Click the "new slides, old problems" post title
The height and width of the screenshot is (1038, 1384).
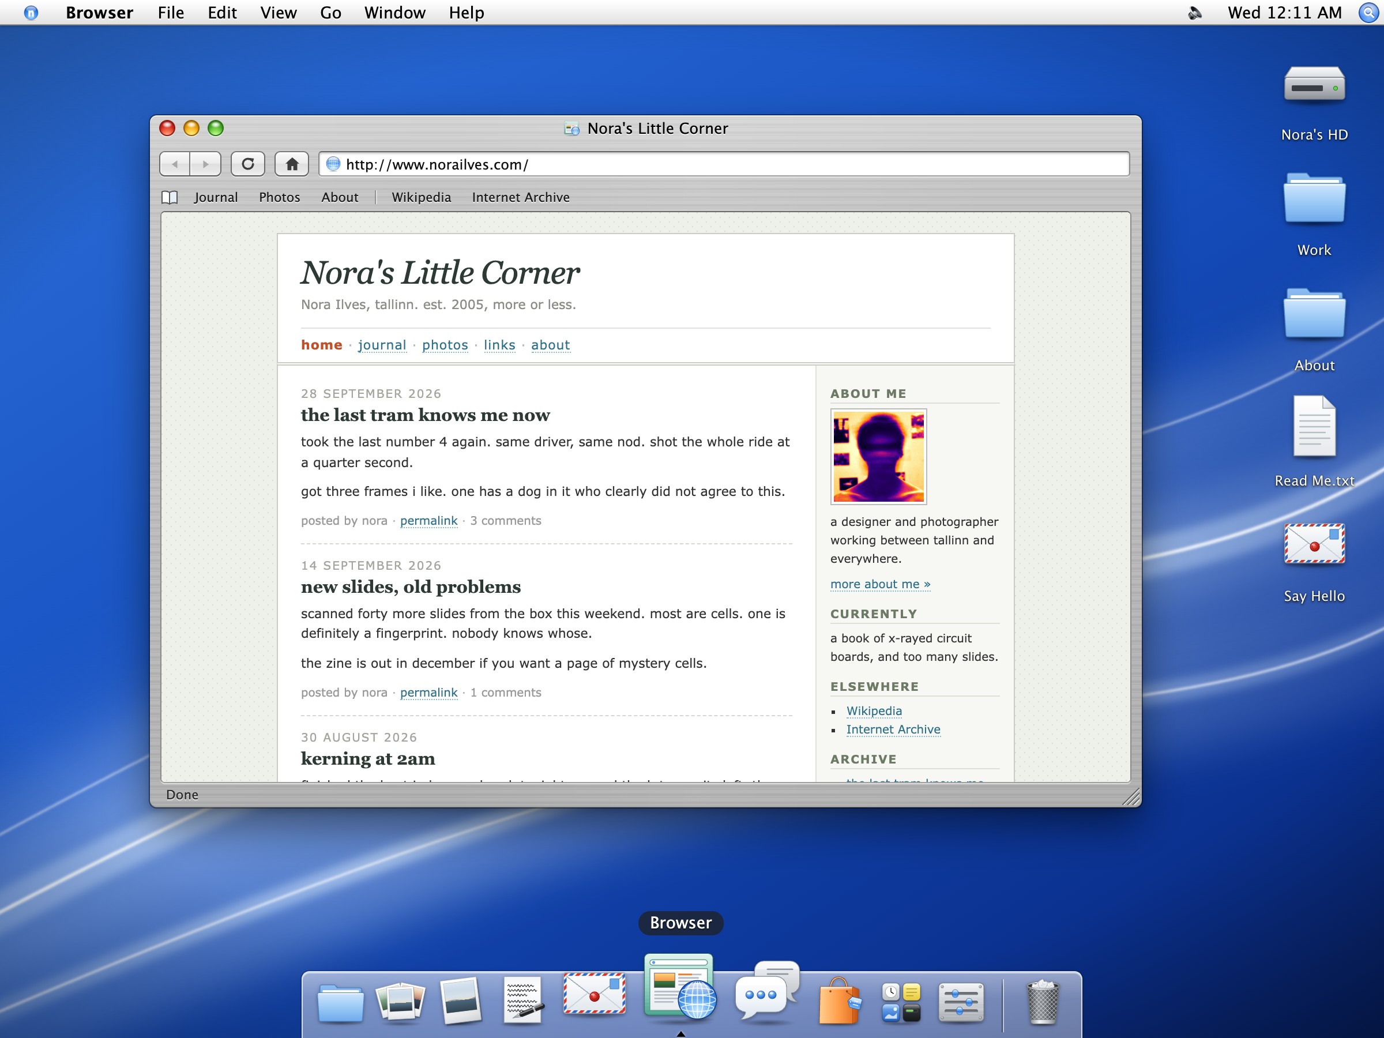pos(411,587)
